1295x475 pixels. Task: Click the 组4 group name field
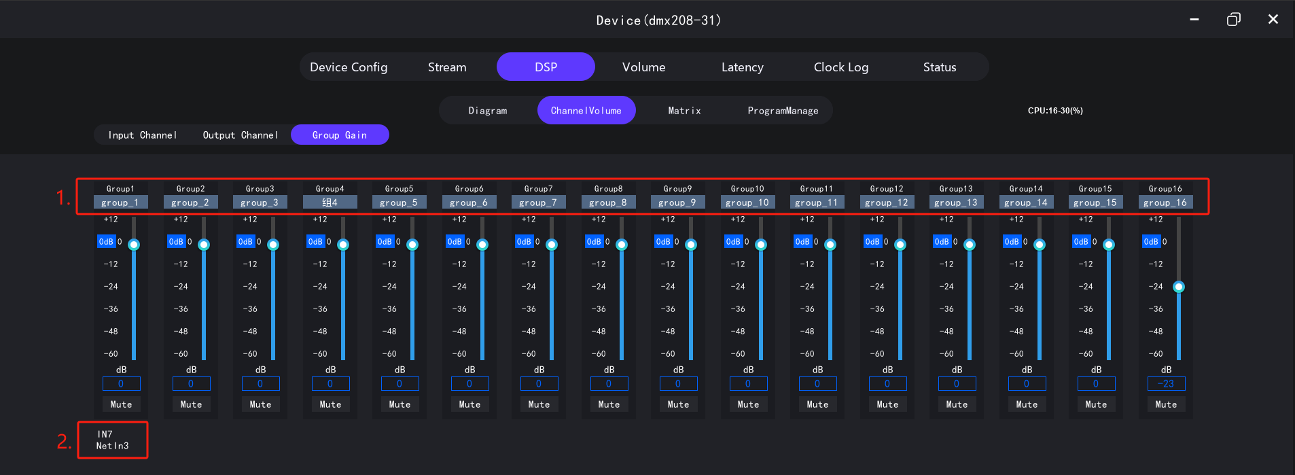point(330,203)
